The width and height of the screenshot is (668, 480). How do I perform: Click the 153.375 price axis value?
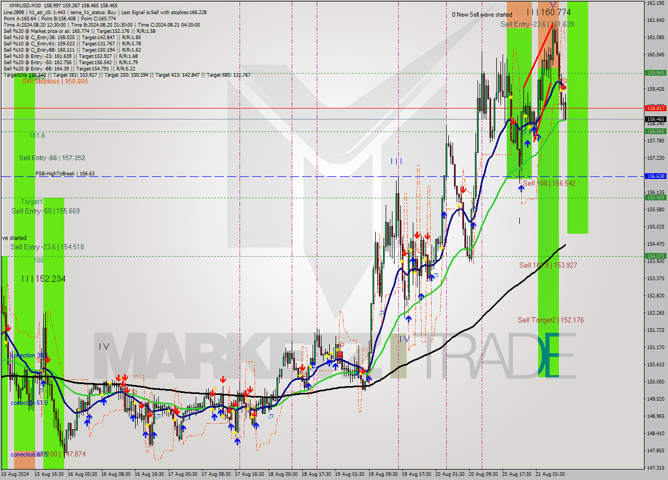(655, 279)
